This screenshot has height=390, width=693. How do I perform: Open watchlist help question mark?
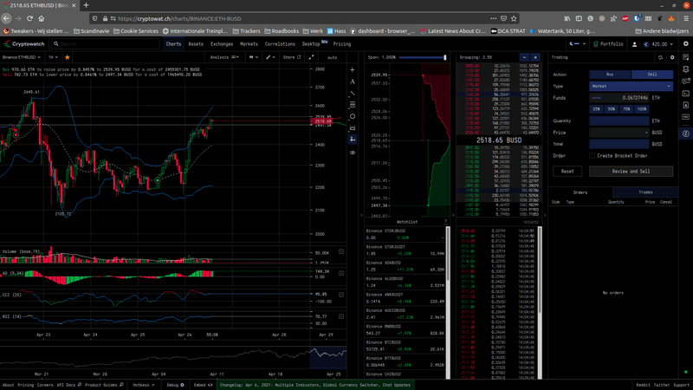click(445, 222)
